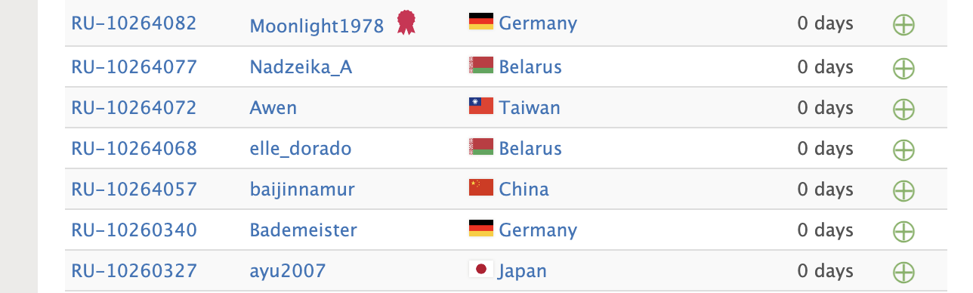Expand ayu2007 row with plus icon
This screenshot has height=293, width=973.
point(903,272)
